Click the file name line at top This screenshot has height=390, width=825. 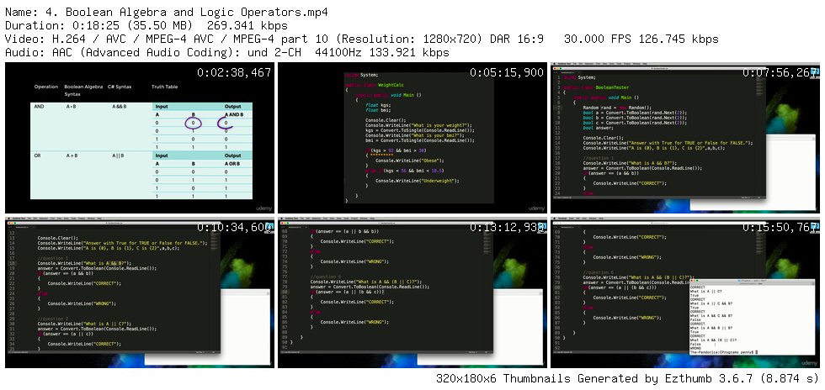click(x=166, y=11)
